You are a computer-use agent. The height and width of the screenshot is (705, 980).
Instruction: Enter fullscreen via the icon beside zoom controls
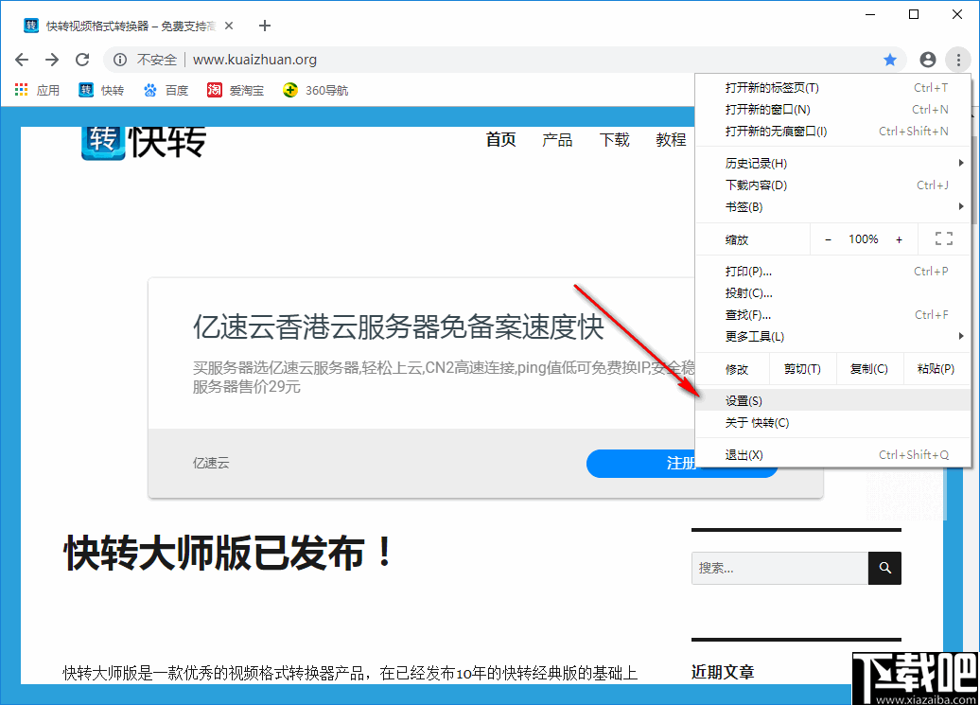pos(943,238)
